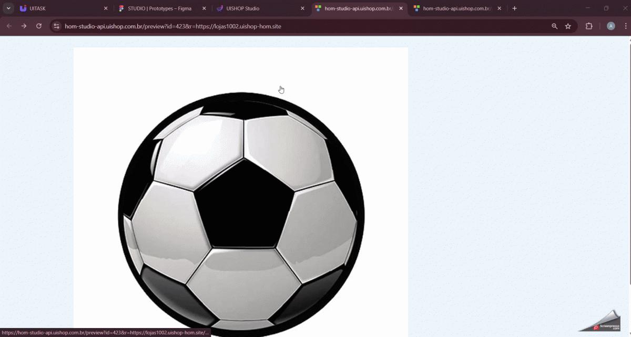
Task: Close the UITASK tab
Action: click(x=106, y=8)
